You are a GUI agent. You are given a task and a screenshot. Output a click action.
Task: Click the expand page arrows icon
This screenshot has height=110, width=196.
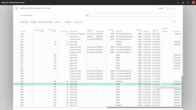[174, 8]
